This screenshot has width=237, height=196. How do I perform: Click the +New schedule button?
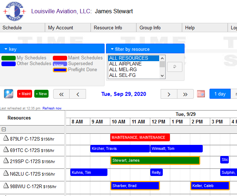(x=41, y=94)
